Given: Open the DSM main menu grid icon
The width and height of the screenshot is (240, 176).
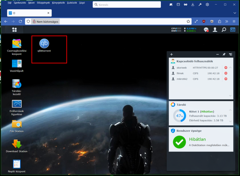Looking at the screenshot, I should [x=14, y=30].
